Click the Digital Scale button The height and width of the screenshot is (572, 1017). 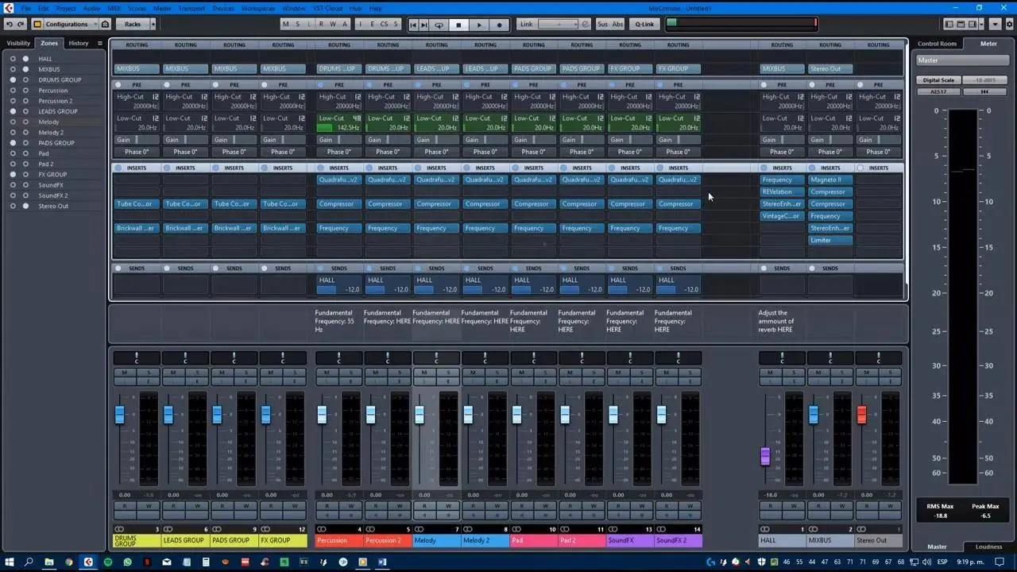(x=938, y=80)
